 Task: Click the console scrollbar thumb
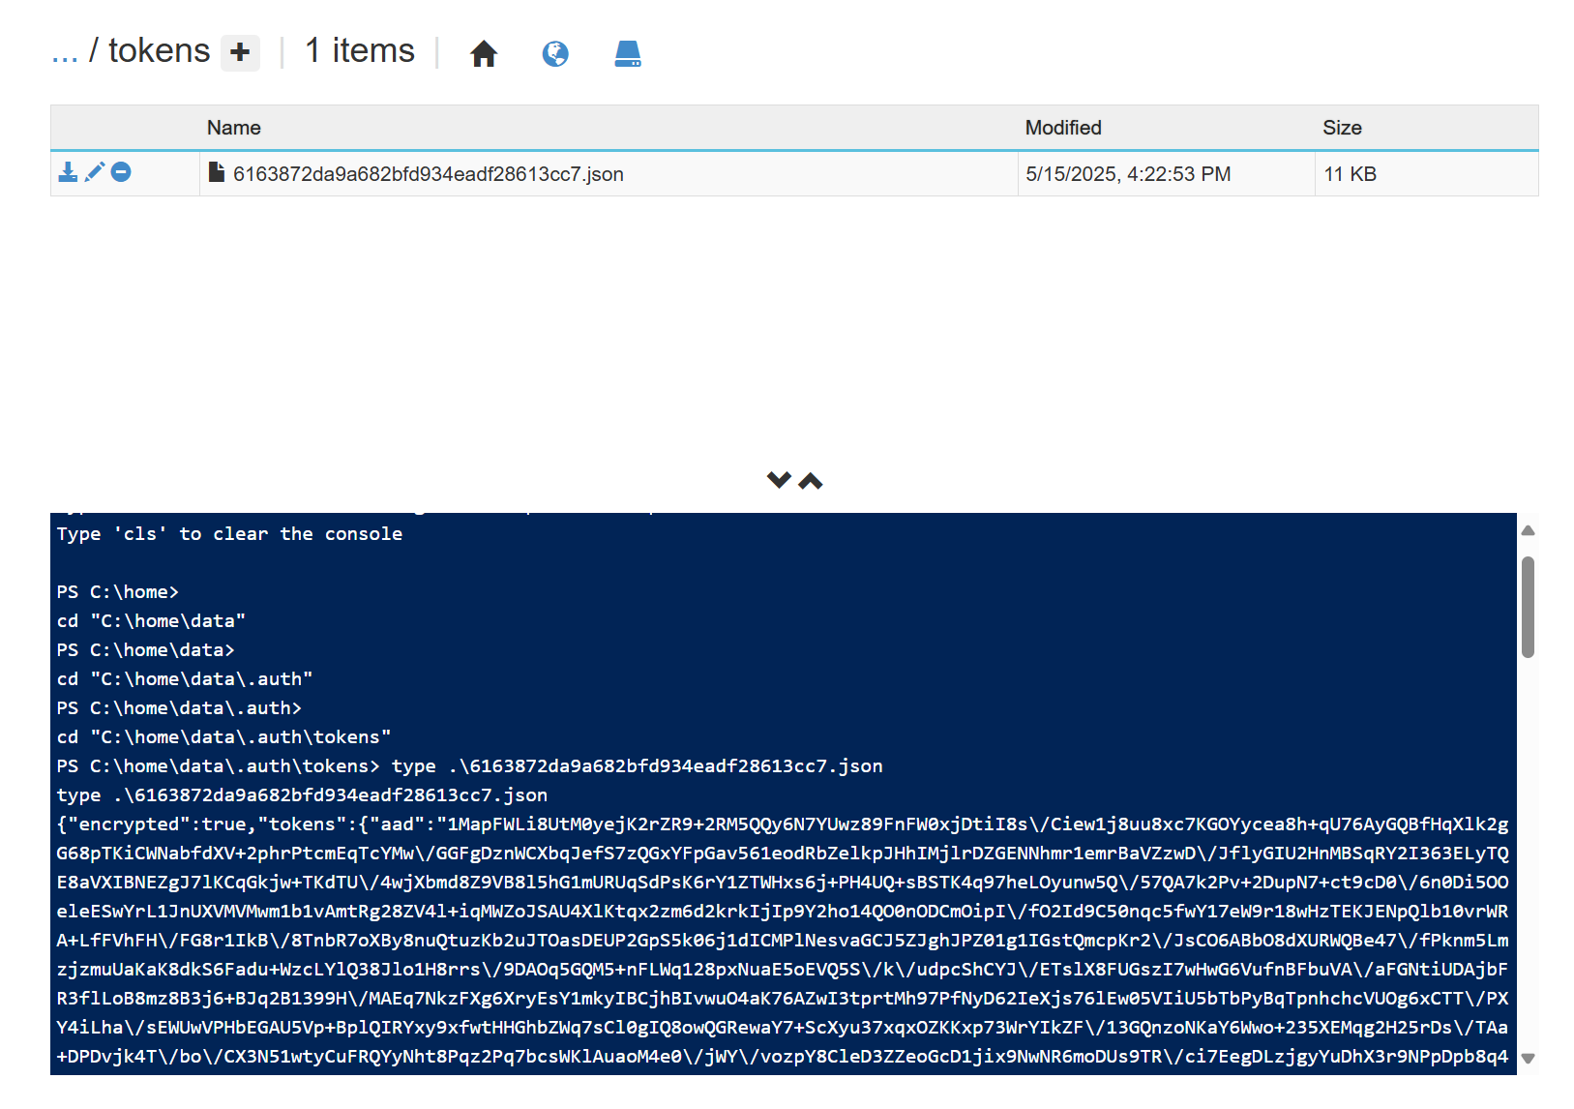[x=1529, y=607]
